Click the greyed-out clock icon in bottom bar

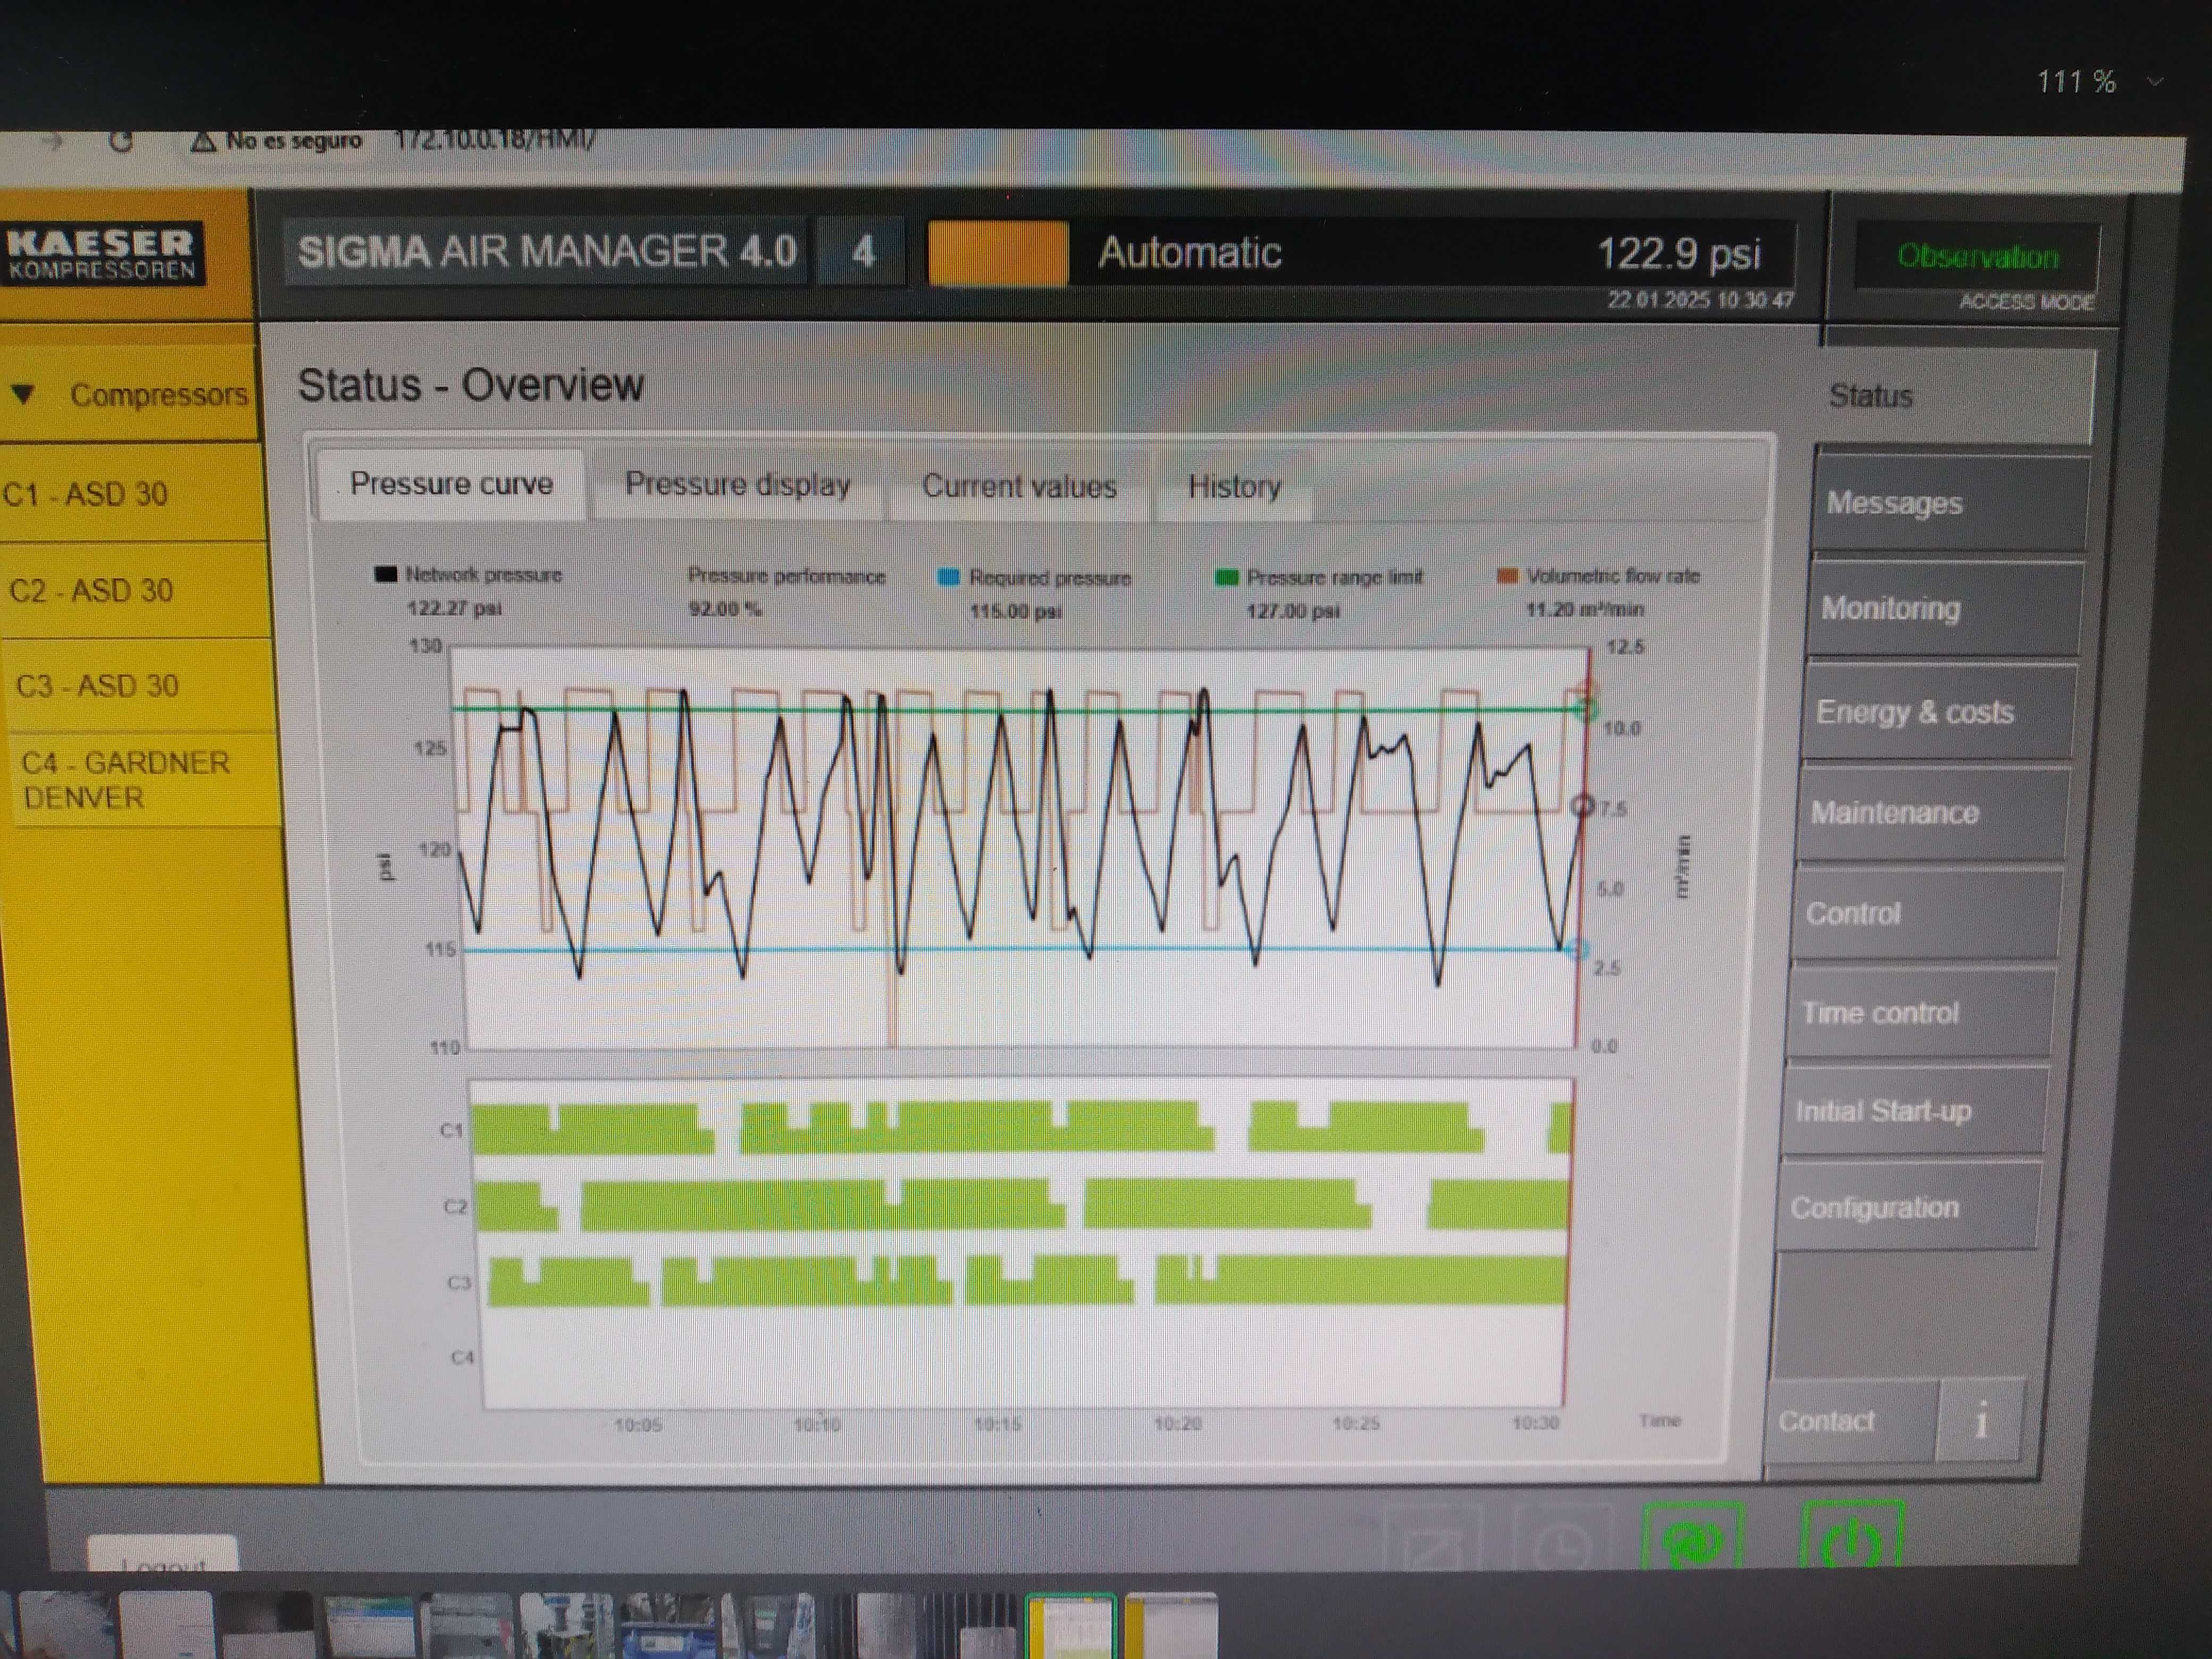pyautogui.click(x=1562, y=1542)
